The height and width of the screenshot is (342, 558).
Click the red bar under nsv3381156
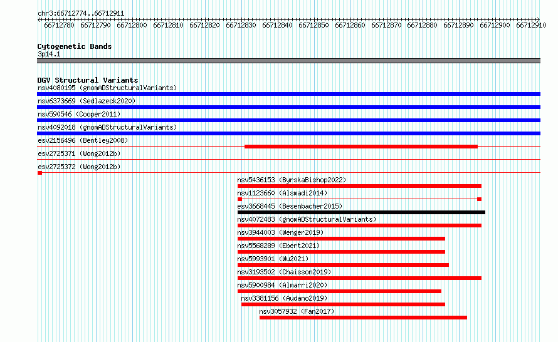click(343, 304)
